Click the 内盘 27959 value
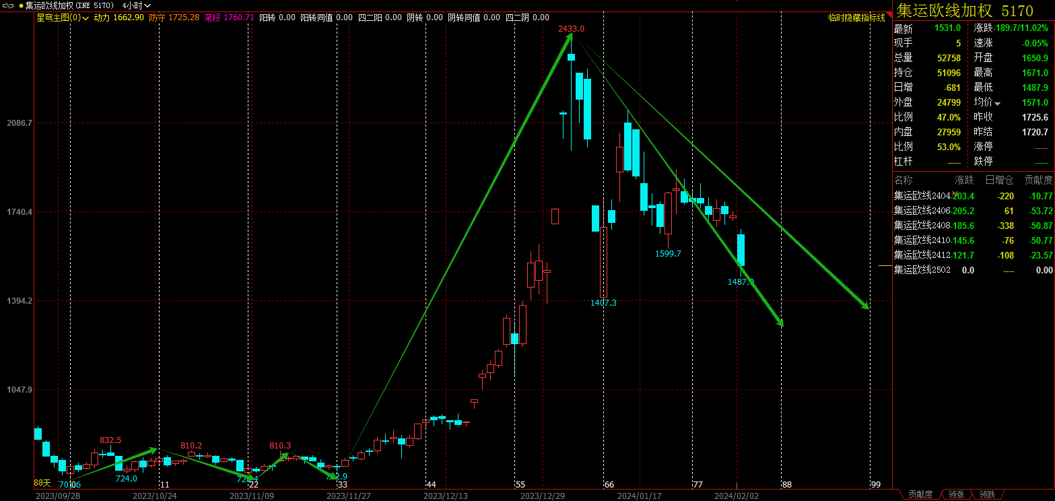This screenshot has height=501, width=1055. (x=949, y=132)
